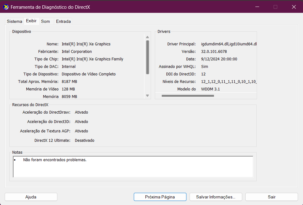Click the WDDM 3.1 driver model value
Screen dimensions: 303x205
click(x=211, y=89)
